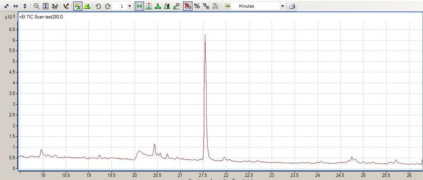This screenshot has height=180, width=423.
Task: Click the double percent sign icon
Action: (x=206, y=6)
